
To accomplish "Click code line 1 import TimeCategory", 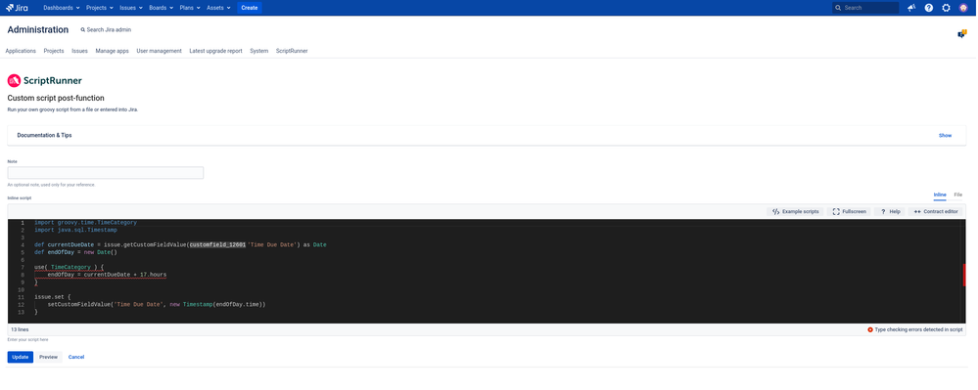I will click(x=85, y=223).
